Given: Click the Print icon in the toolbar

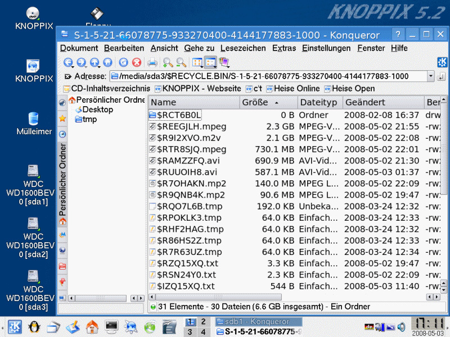Looking at the screenshot, I should pyautogui.click(x=152, y=62).
